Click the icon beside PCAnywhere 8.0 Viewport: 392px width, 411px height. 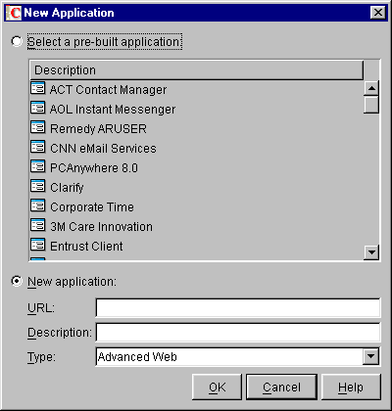[x=38, y=166]
